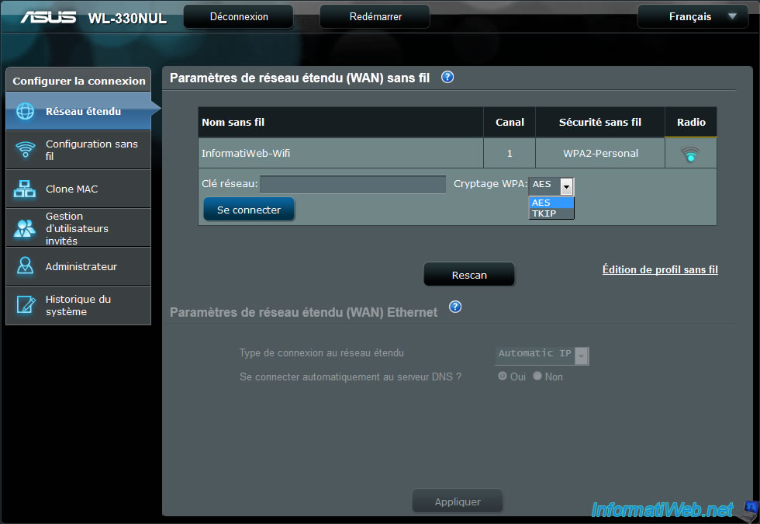
Task: Click the Wi-Fi icon for Configuration sans fil
Action: (x=26, y=150)
